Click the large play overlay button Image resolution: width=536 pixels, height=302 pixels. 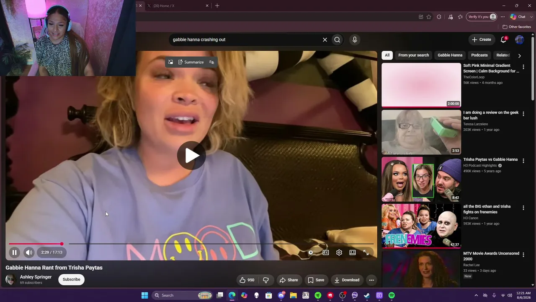191,156
